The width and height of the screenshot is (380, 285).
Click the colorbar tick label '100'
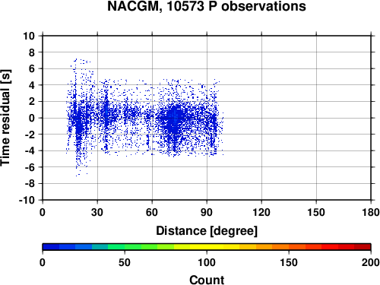[x=207, y=262]
